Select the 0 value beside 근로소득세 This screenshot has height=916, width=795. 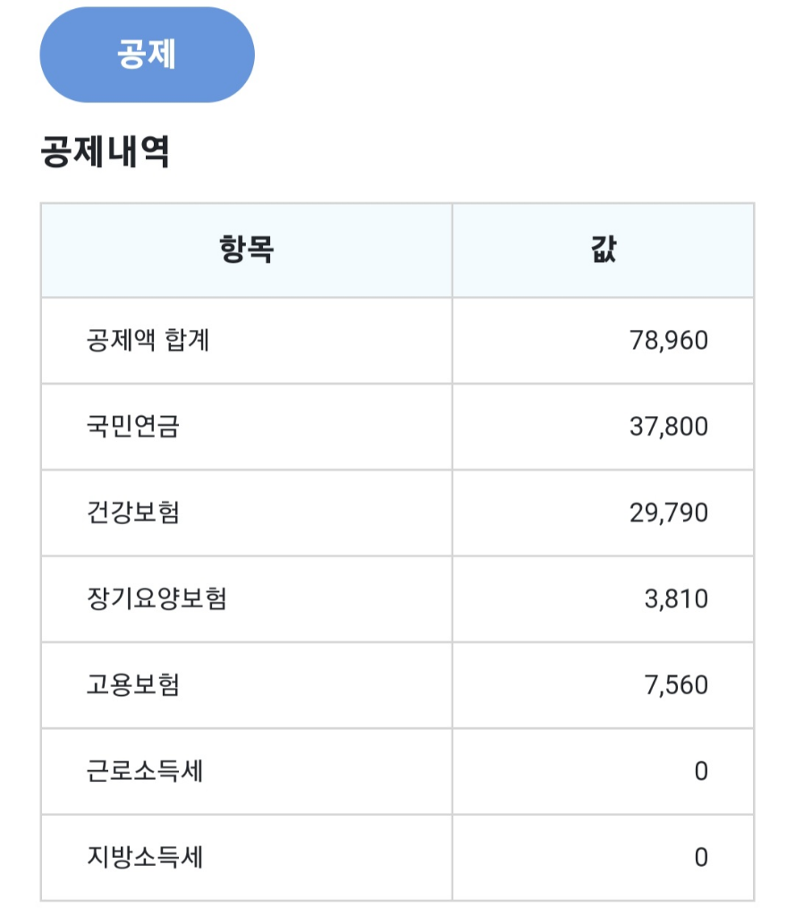(x=701, y=771)
